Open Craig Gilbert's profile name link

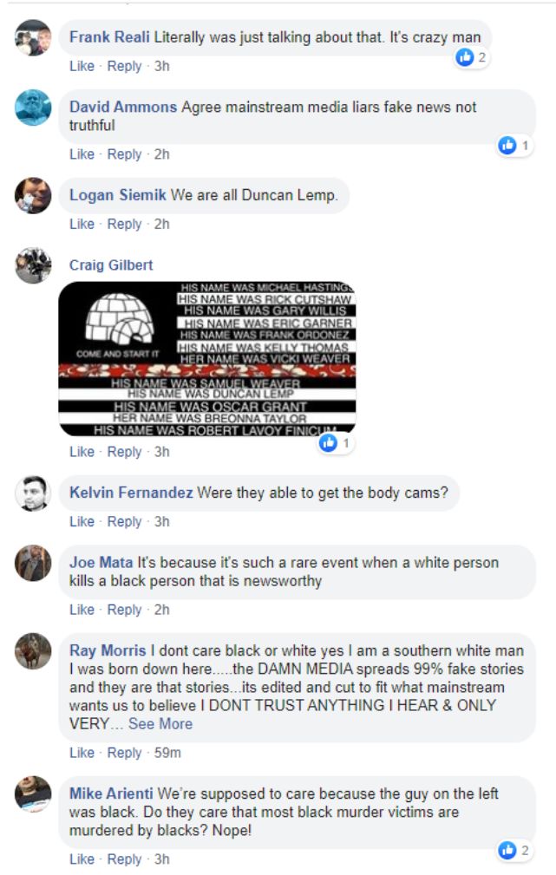(x=110, y=265)
